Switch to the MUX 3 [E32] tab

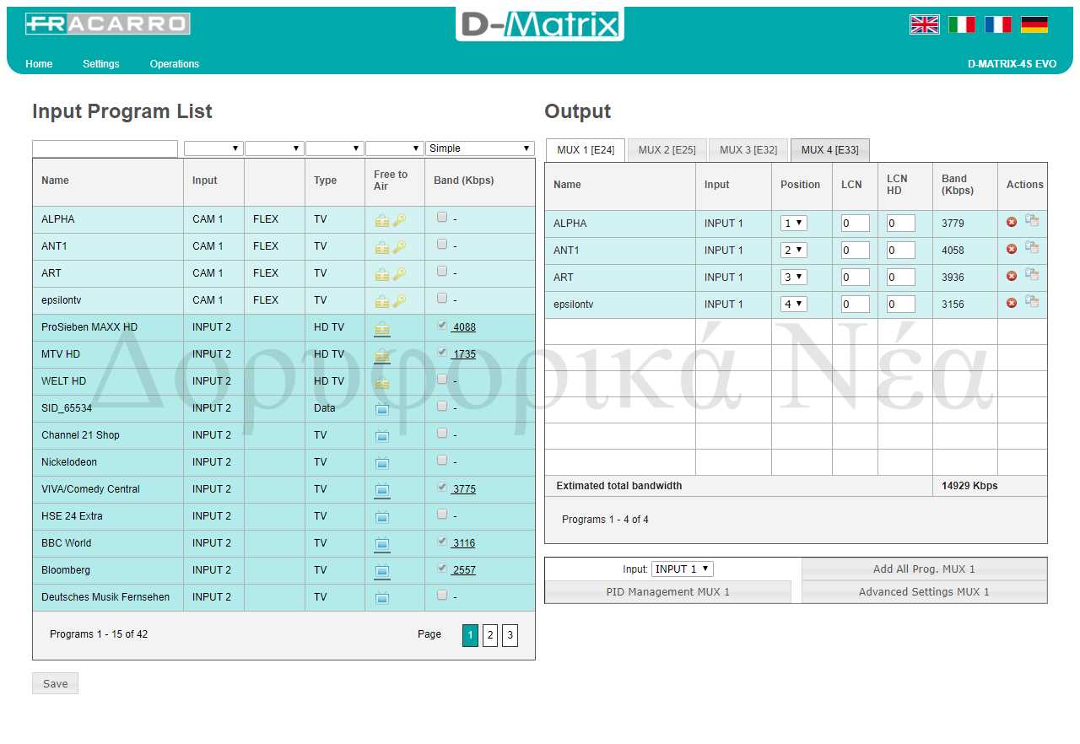(x=748, y=150)
